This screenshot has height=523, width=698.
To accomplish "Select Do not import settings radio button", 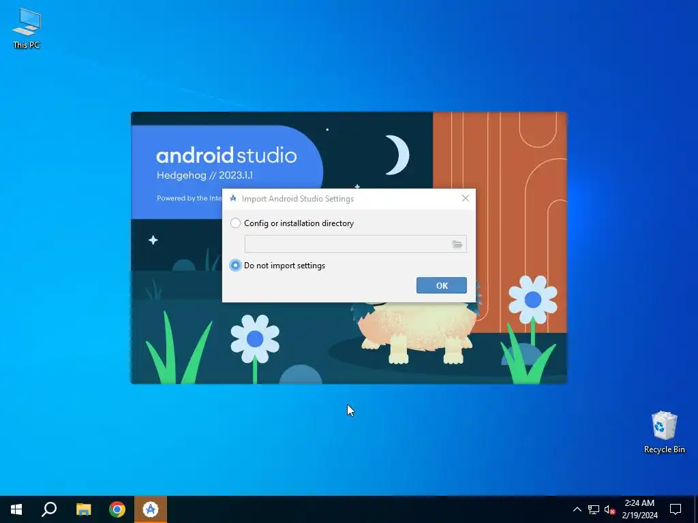I will [x=235, y=266].
